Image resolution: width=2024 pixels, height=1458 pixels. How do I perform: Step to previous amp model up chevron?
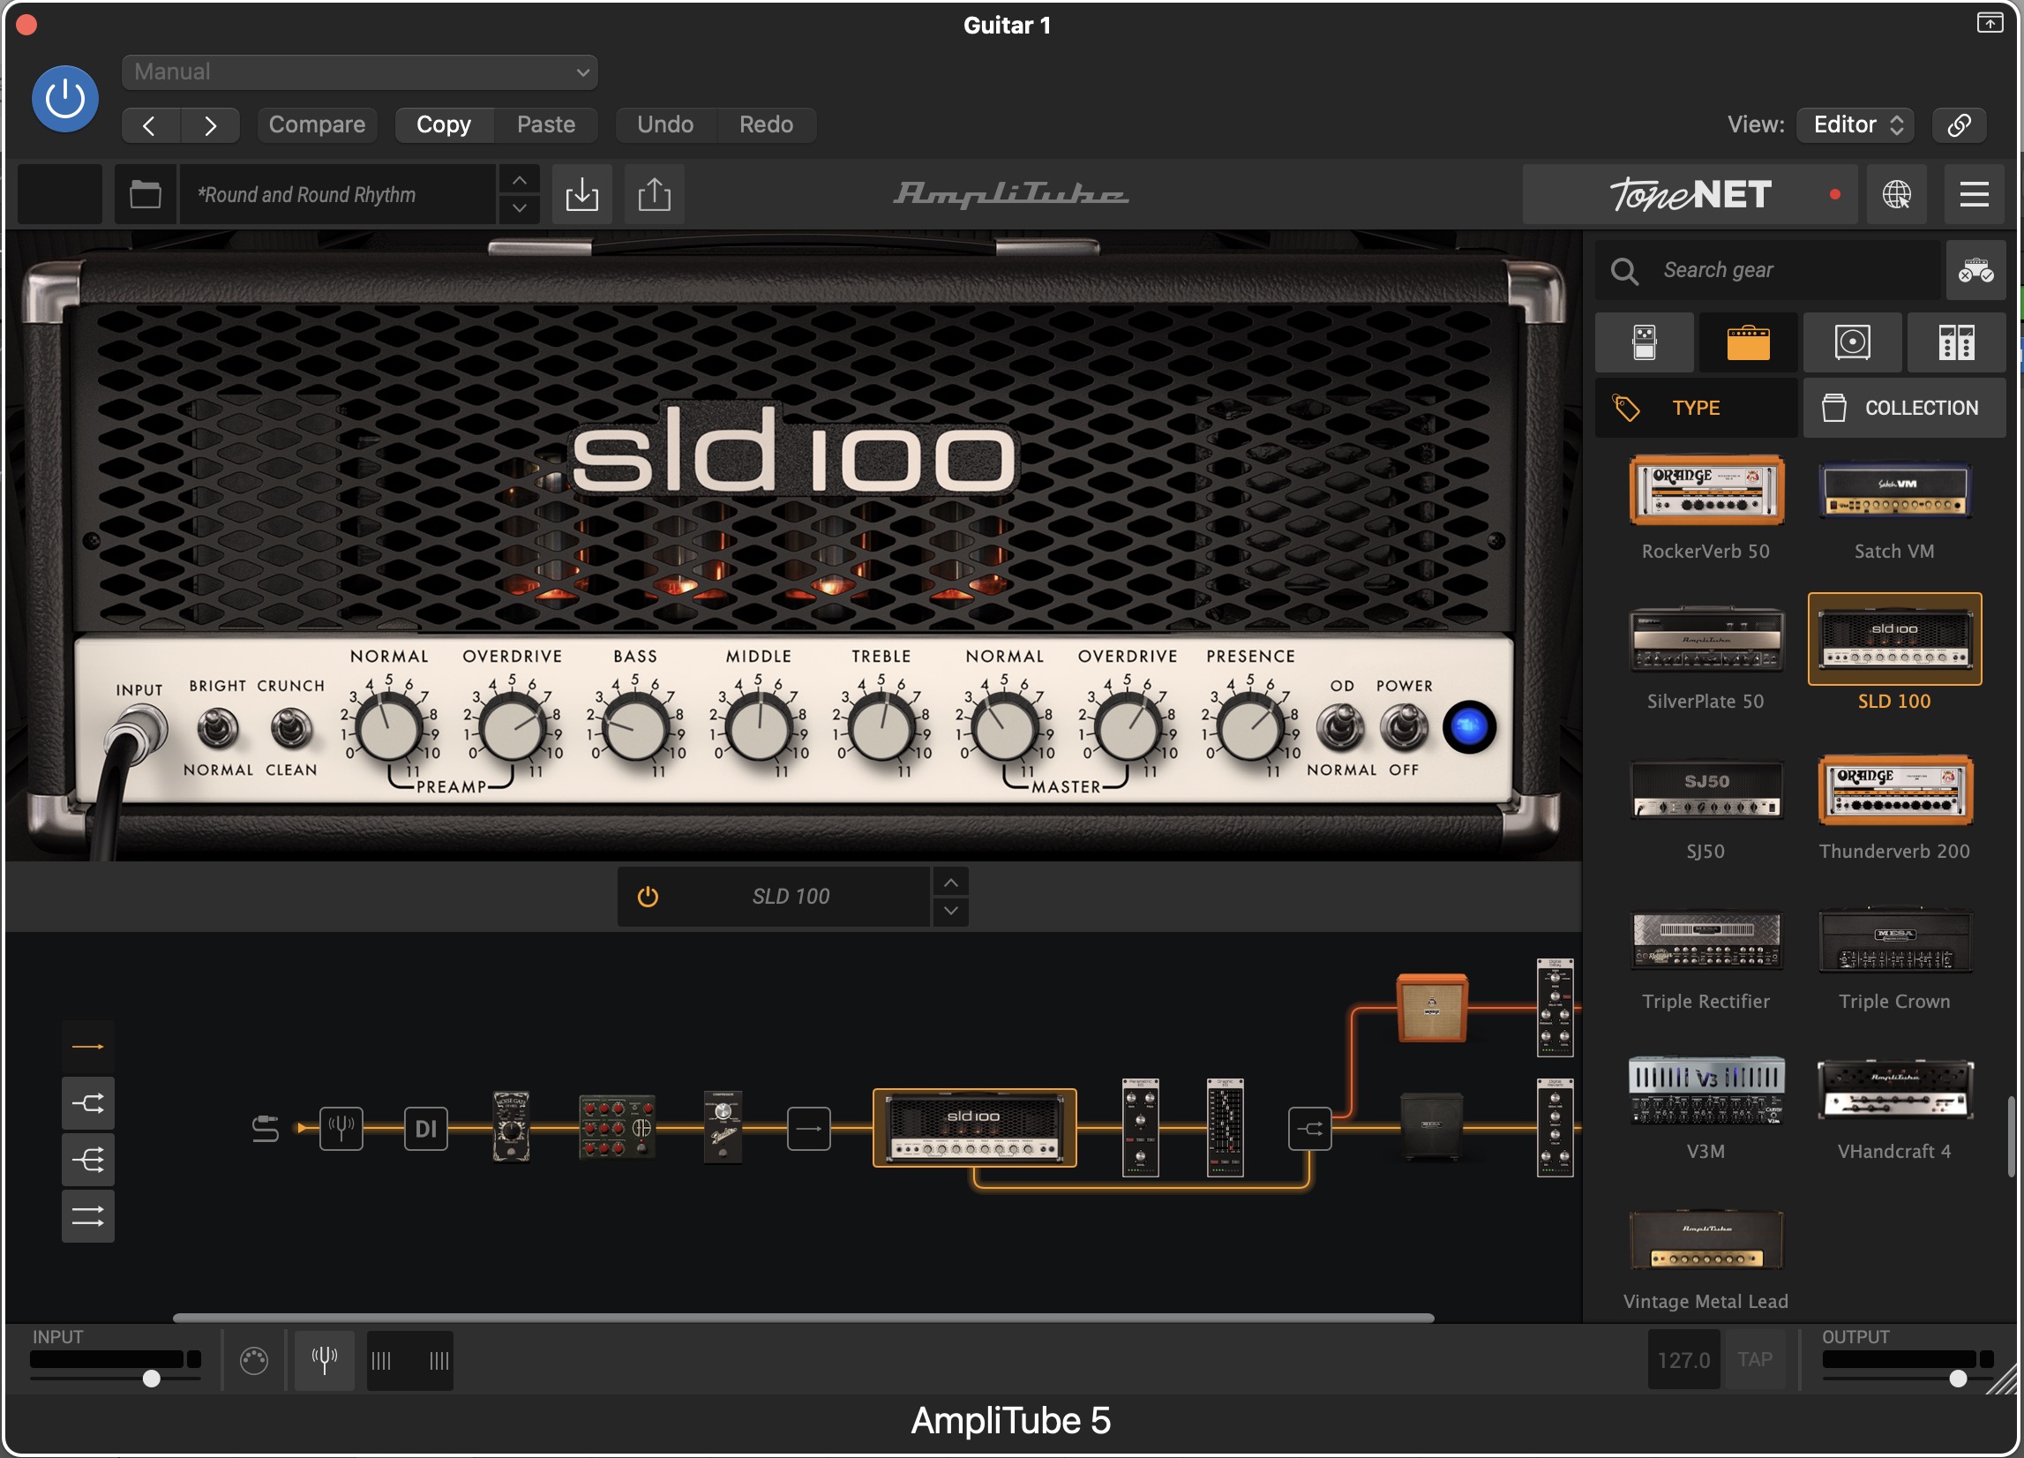pos(951,883)
